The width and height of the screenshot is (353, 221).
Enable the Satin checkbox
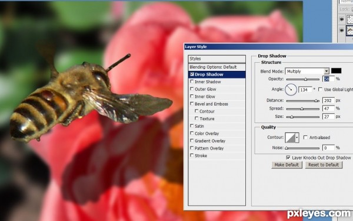(192, 126)
